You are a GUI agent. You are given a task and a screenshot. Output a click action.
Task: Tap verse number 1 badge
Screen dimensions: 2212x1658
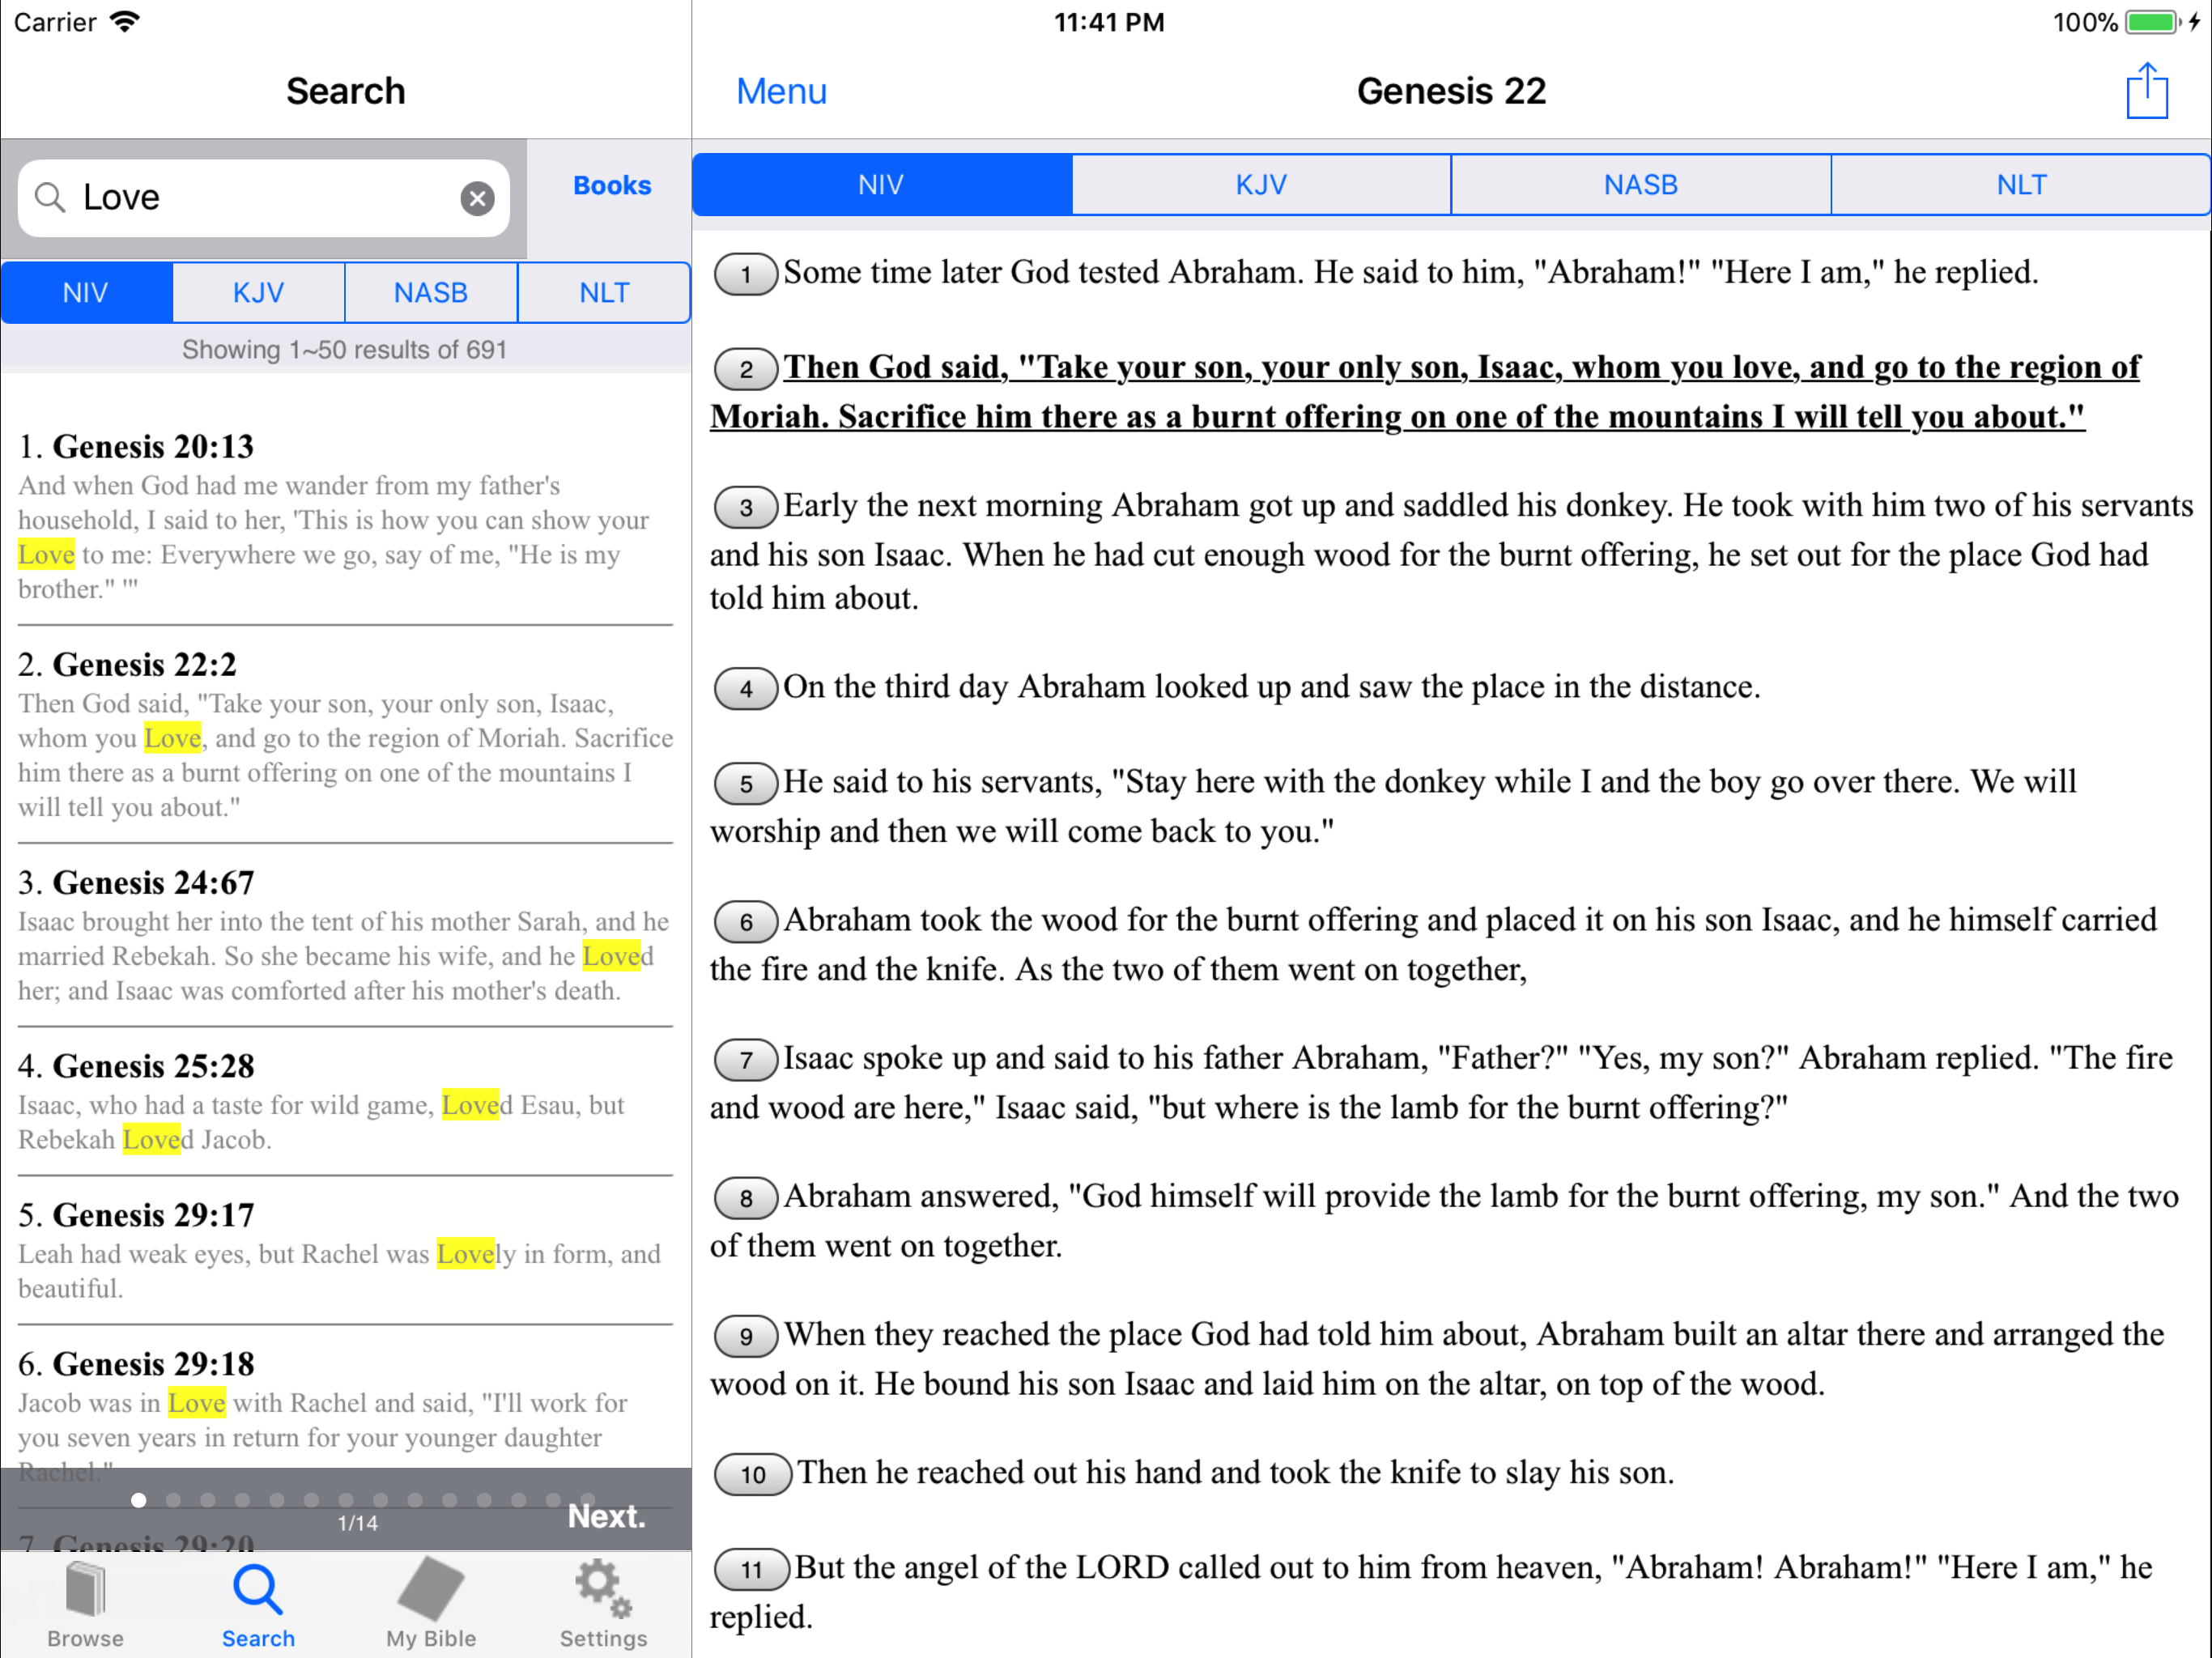click(x=745, y=274)
